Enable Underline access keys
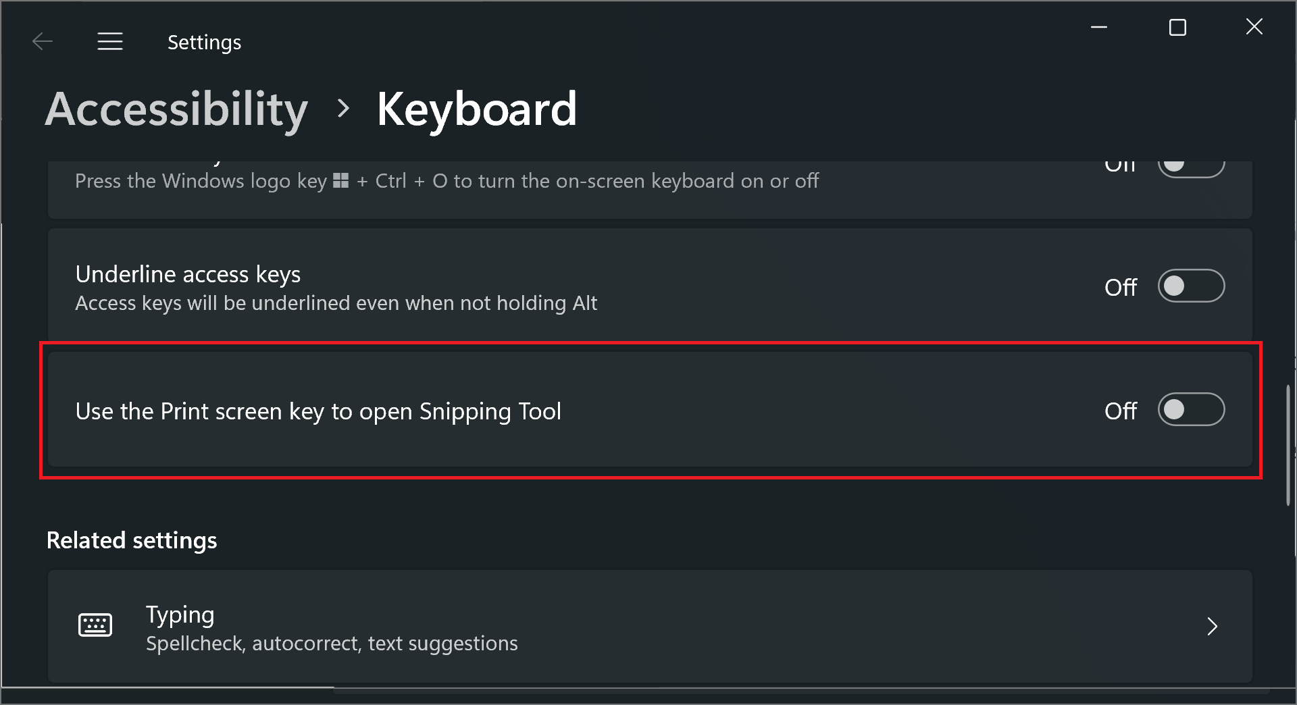Screen dimensions: 1297x705 1191,286
